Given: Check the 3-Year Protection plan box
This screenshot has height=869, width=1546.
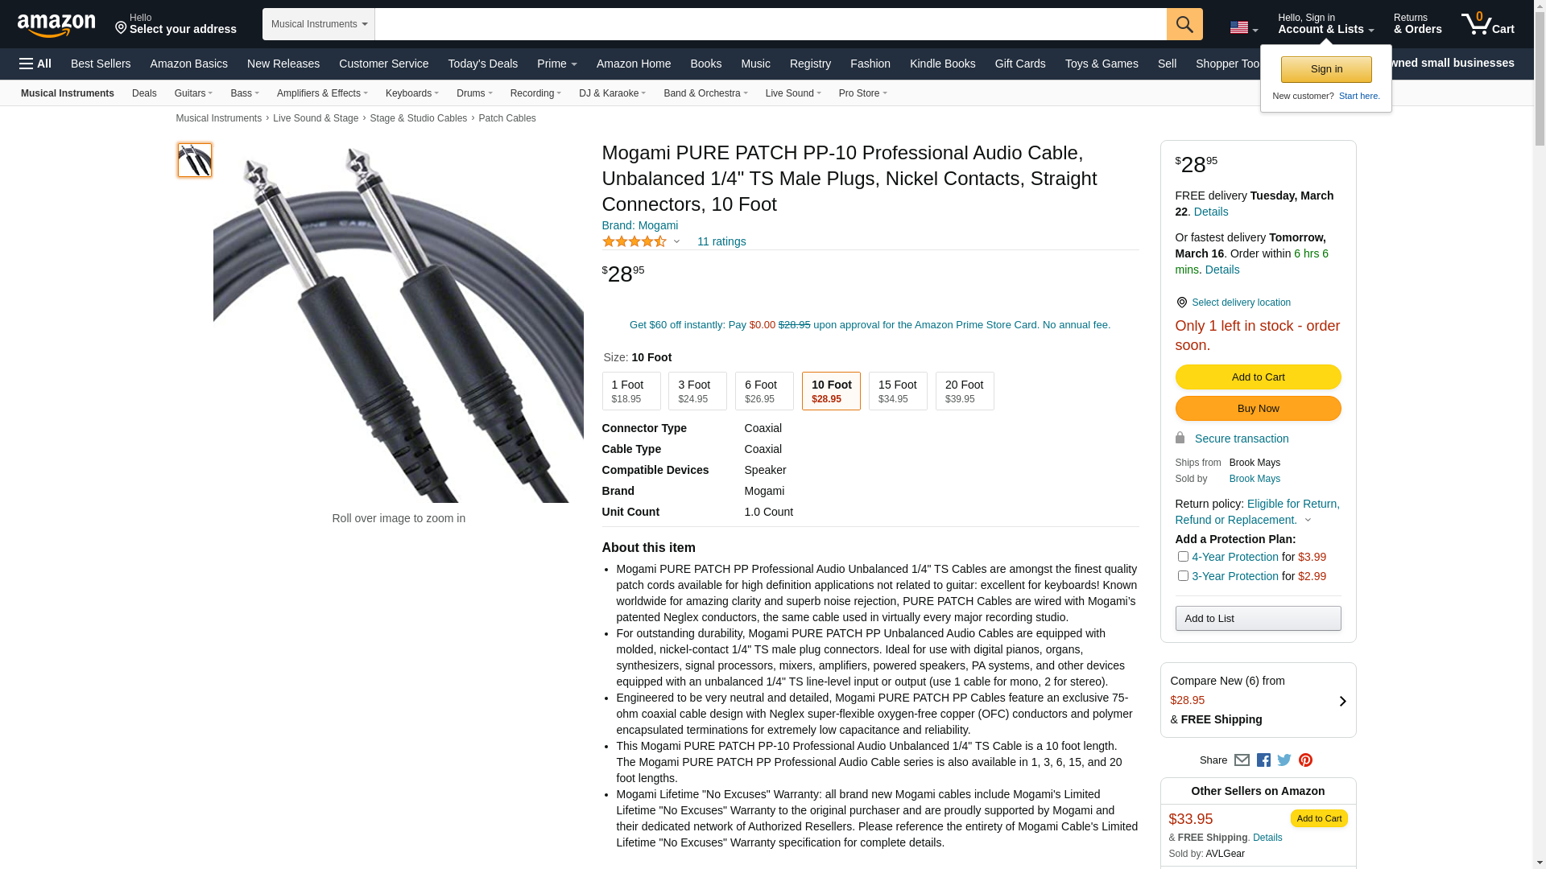Looking at the screenshot, I should [x=1183, y=575].
